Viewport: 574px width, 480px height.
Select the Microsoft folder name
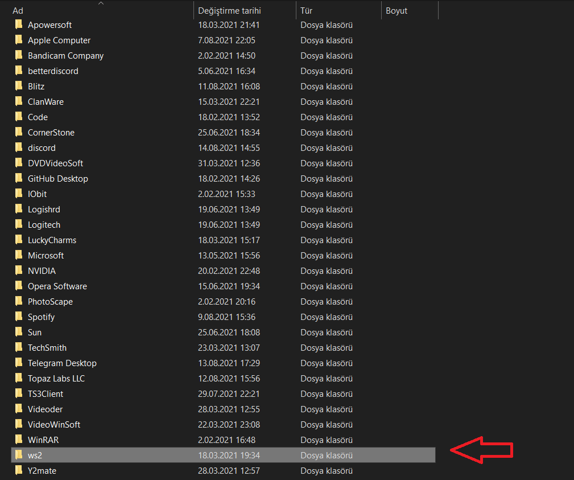point(46,256)
